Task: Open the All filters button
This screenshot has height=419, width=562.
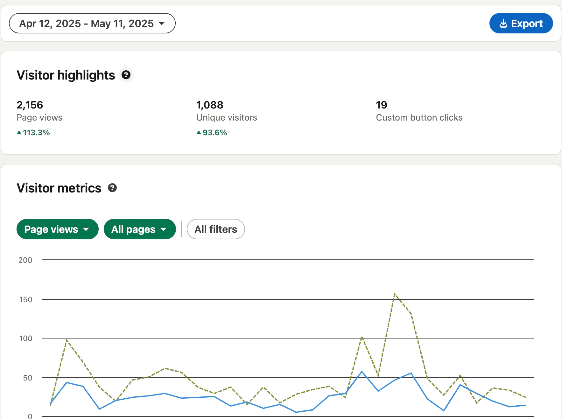Action: pyautogui.click(x=216, y=229)
